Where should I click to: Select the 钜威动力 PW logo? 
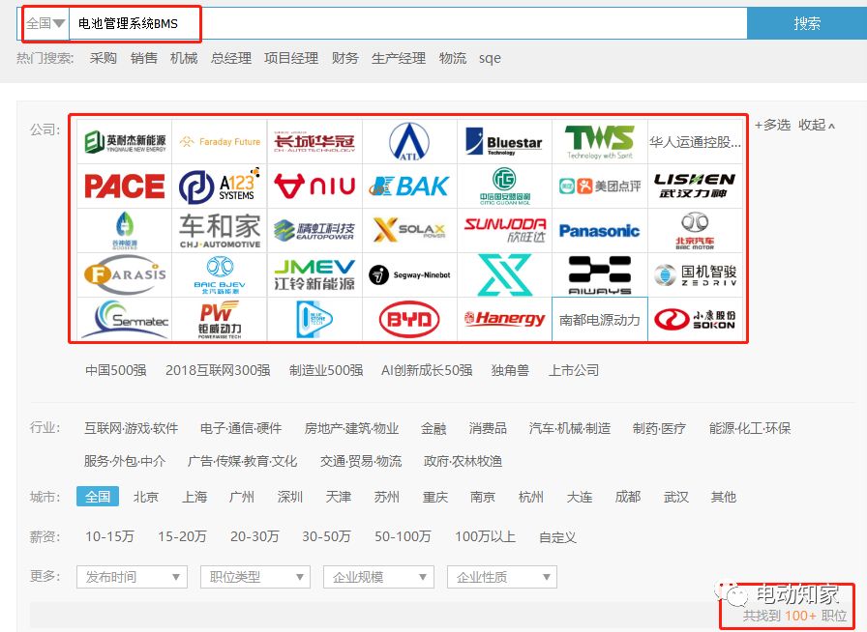220,319
